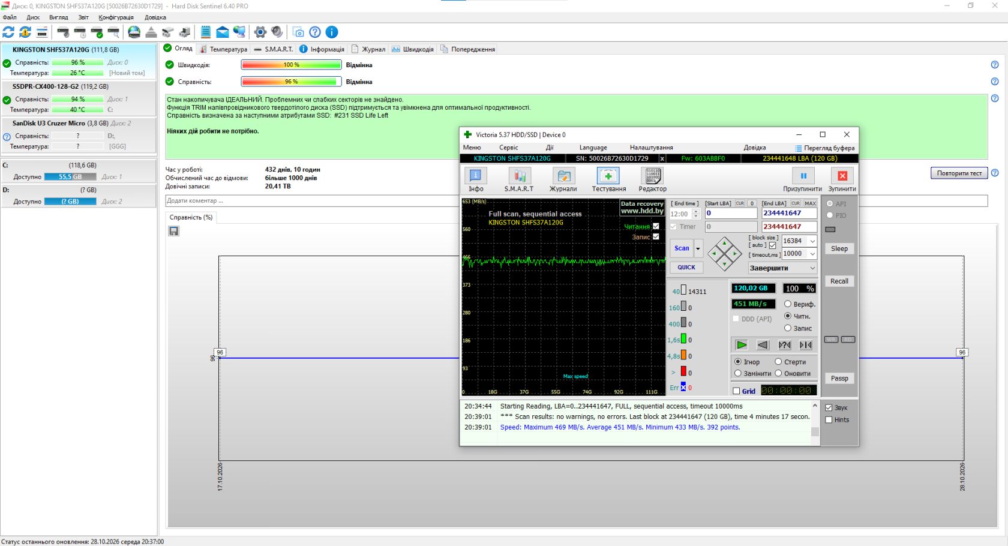Select the Стерти radio option

click(778, 362)
